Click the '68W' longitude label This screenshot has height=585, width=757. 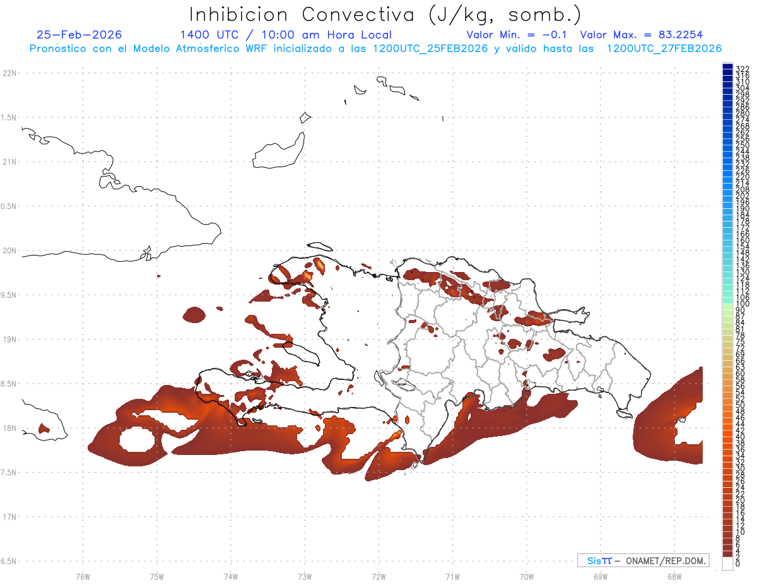point(674,576)
